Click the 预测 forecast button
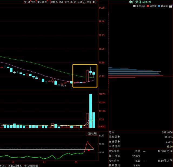Image resolution: width=173 pixels, height=167 pixels. (x=79, y=2)
